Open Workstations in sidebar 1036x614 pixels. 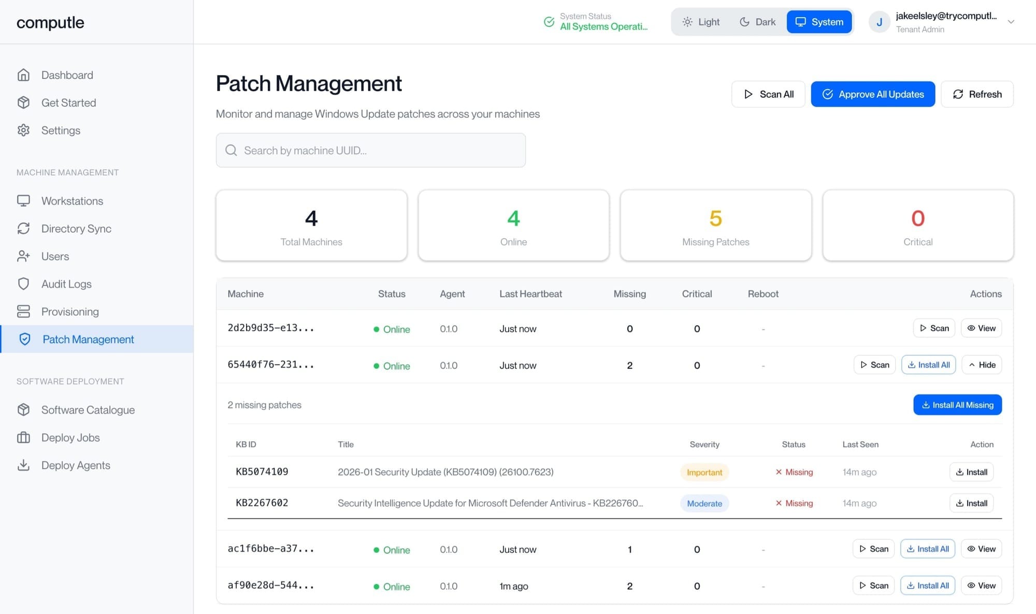pos(72,201)
